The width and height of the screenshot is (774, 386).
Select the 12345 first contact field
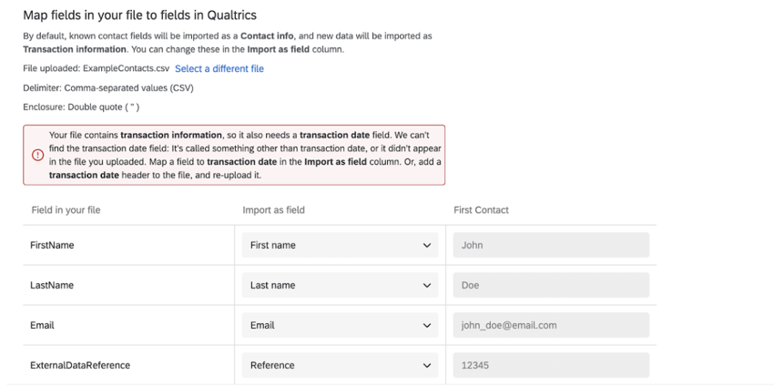[x=551, y=365]
